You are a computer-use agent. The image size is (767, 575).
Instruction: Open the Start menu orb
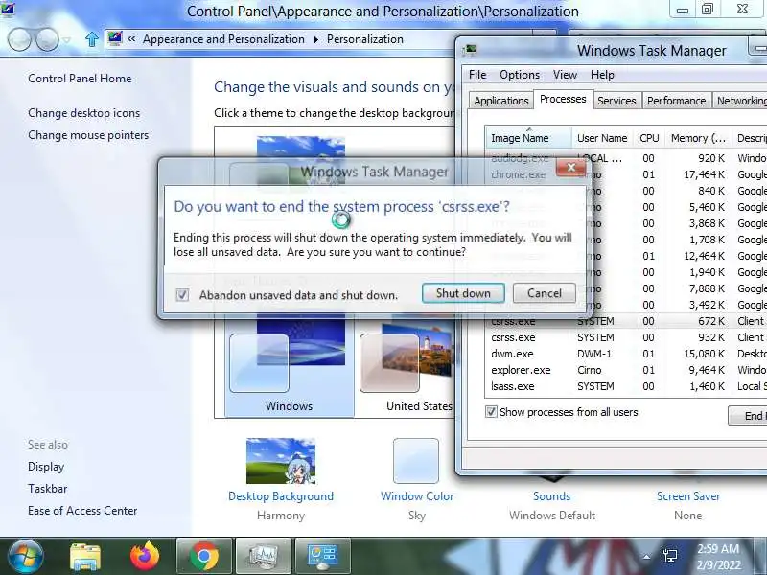(26, 557)
